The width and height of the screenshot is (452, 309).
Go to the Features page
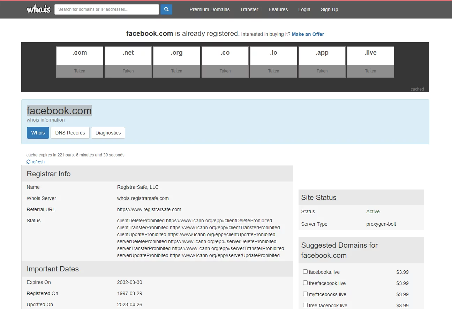(x=278, y=9)
